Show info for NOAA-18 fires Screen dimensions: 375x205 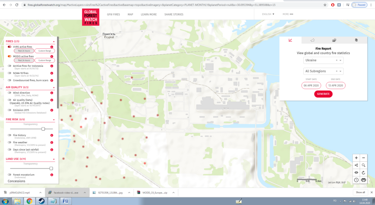[x=52, y=73]
